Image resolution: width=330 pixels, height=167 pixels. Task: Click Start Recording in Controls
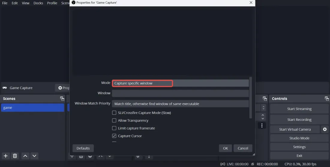[299, 119]
